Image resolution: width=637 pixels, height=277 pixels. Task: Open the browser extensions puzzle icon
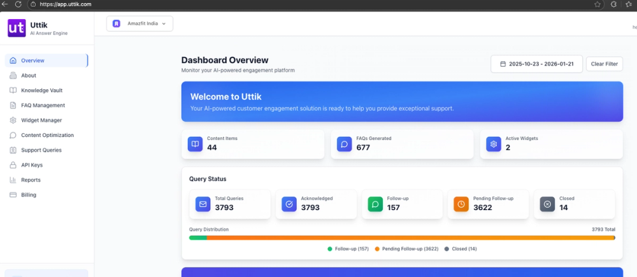(614, 4)
